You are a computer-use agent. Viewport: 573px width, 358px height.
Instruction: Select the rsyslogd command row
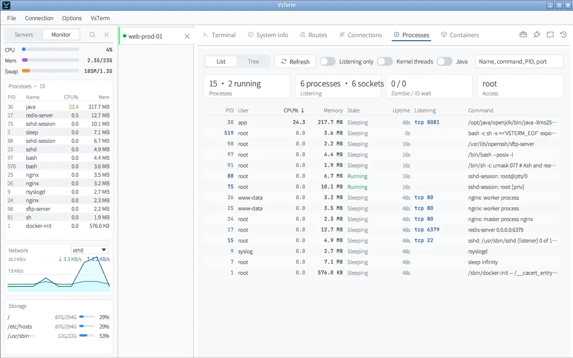point(382,251)
